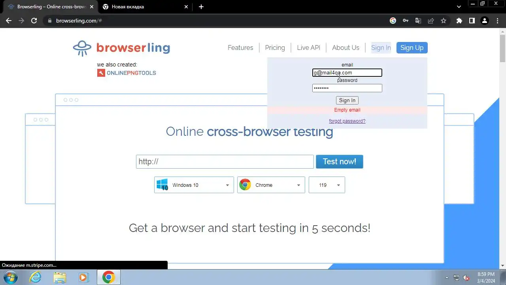
Task: Open the Chrome browser dropdown
Action: click(271, 185)
